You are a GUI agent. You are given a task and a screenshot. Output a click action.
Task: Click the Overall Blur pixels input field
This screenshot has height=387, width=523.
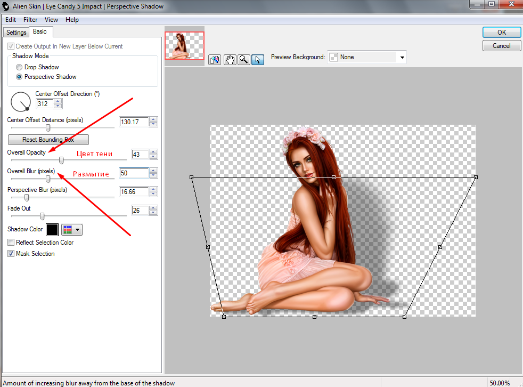(x=133, y=173)
